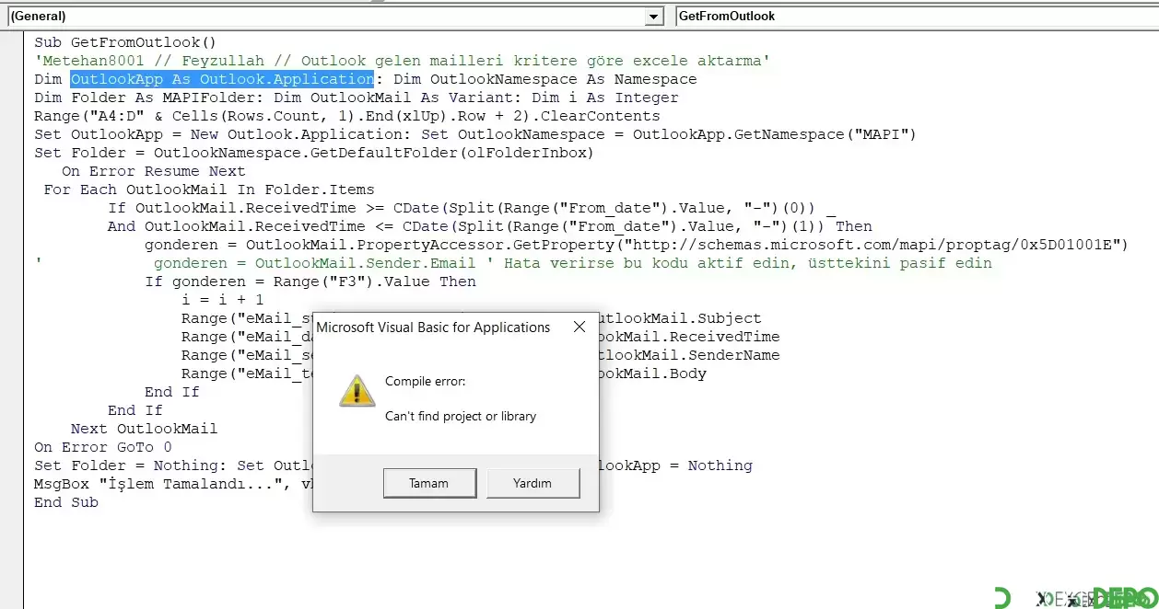Click 'Dim OutlookNamespace As Namespace' text

pos(544,79)
